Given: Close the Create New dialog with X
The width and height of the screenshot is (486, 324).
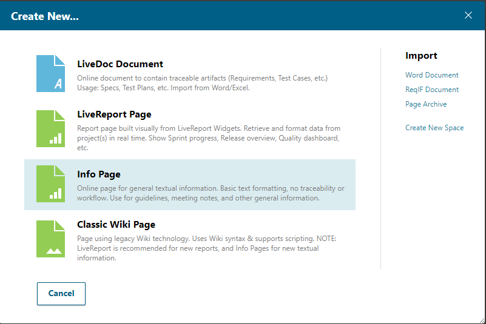Looking at the screenshot, I should point(468,16).
